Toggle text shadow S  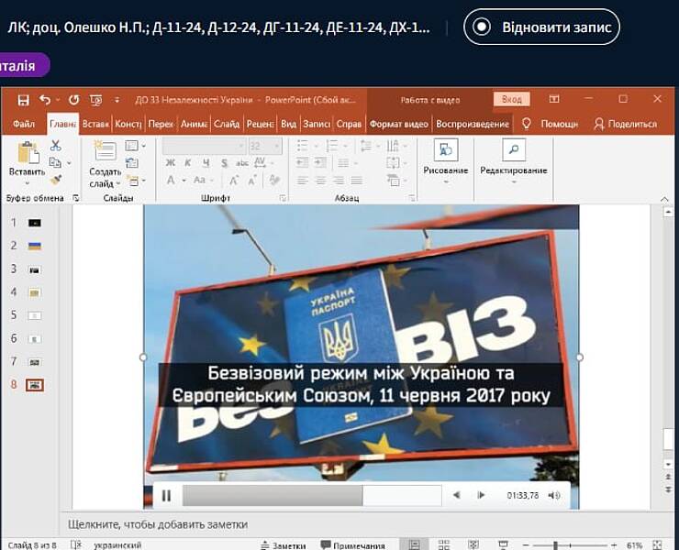click(x=224, y=163)
